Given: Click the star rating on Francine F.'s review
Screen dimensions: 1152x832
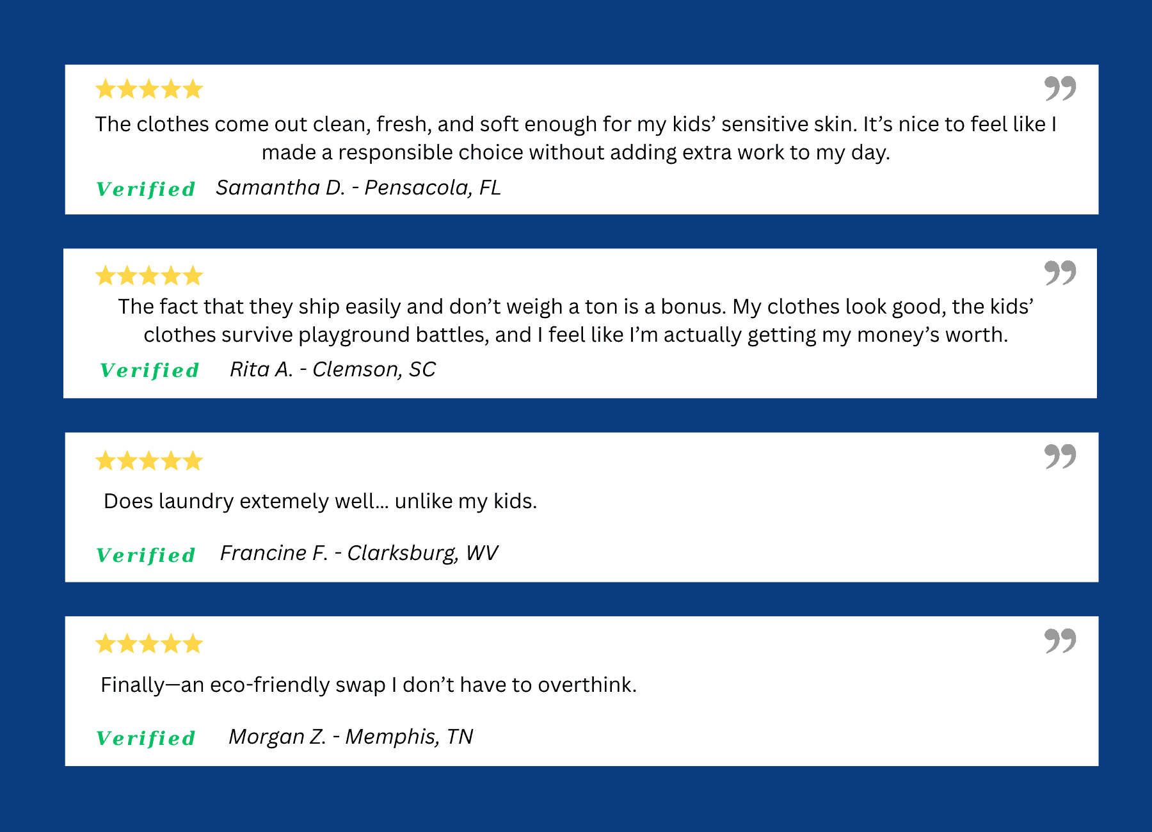Looking at the screenshot, I should pos(149,461).
